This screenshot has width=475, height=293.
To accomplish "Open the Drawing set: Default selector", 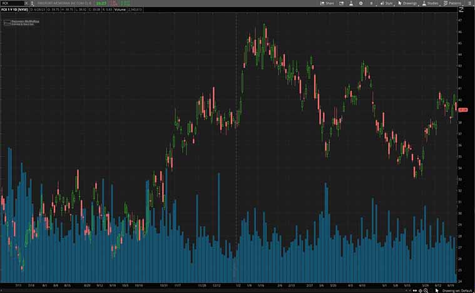I will tap(457, 290).
